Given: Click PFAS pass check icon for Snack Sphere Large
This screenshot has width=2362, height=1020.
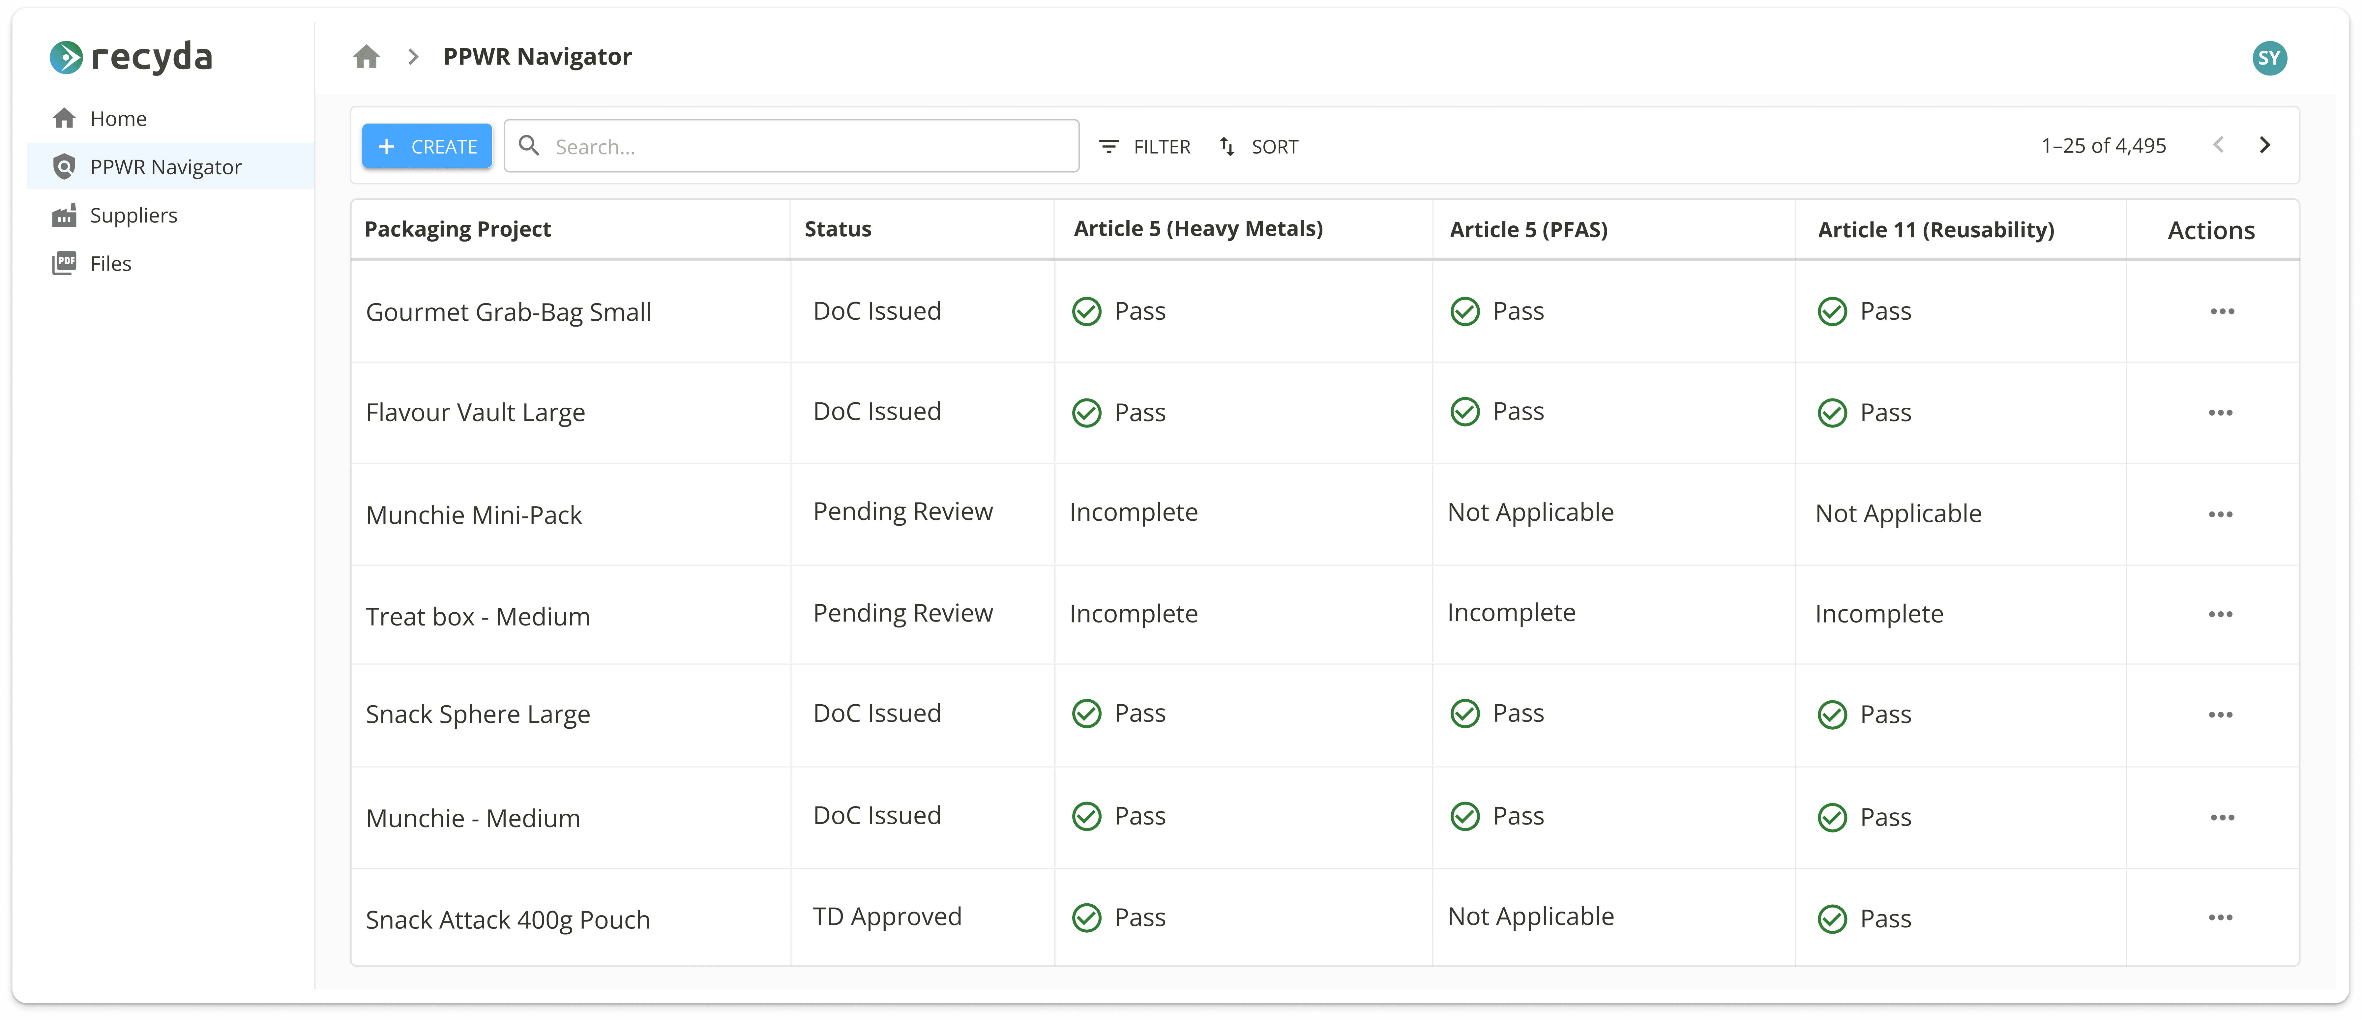Looking at the screenshot, I should 1464,714.
